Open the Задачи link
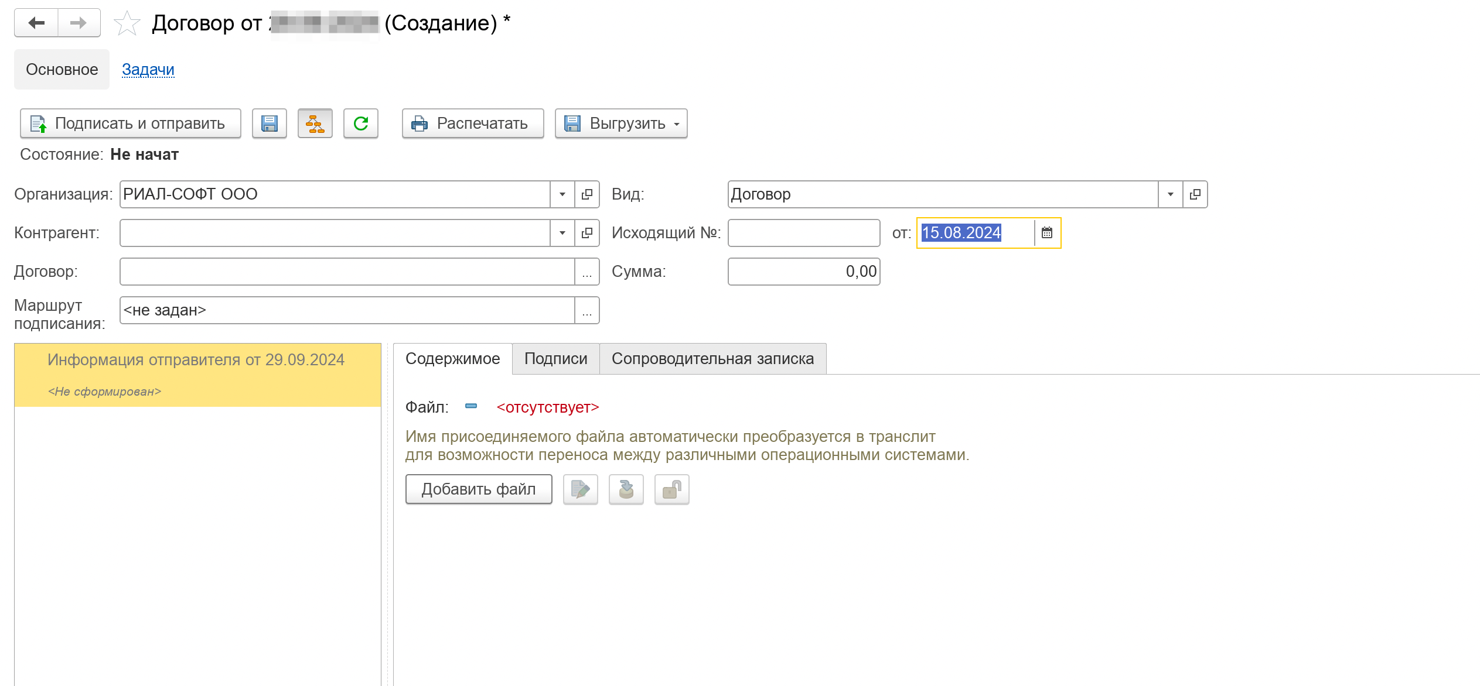Viewport: 1480px width, 686px height. (148, 70)
